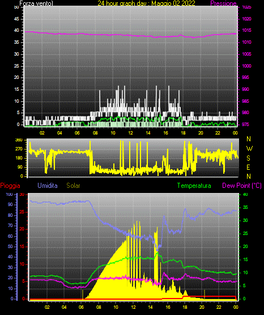The height and width of the screenshot is (315, 264).
Task: Click the N compass label at top of wind direction
Action: (249, 139)
